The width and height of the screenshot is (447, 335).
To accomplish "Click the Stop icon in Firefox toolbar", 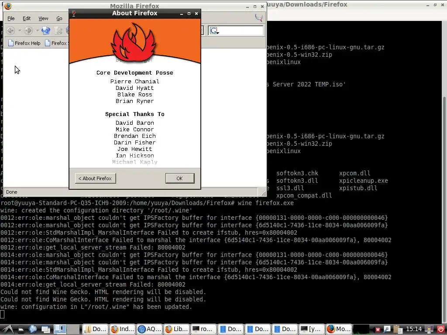I will pos(58,31).
